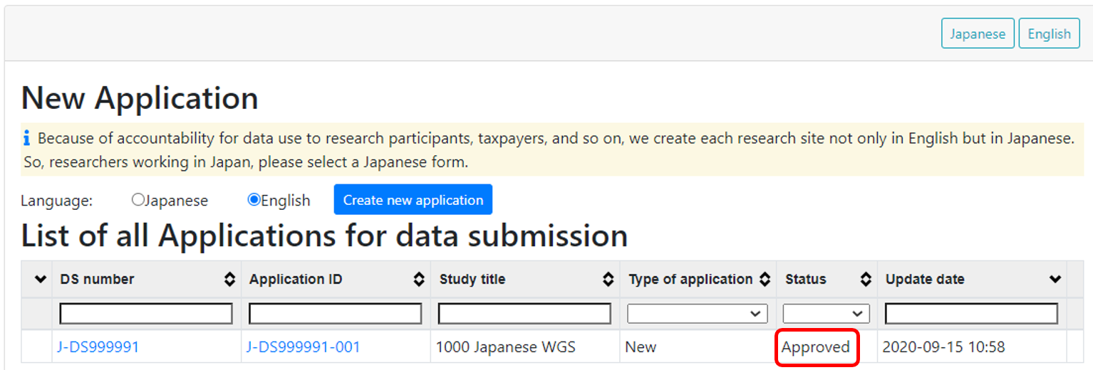Click the first column chevron header icon
Image resolution: width=1093 pixels, height=370 pixels.
41,280
